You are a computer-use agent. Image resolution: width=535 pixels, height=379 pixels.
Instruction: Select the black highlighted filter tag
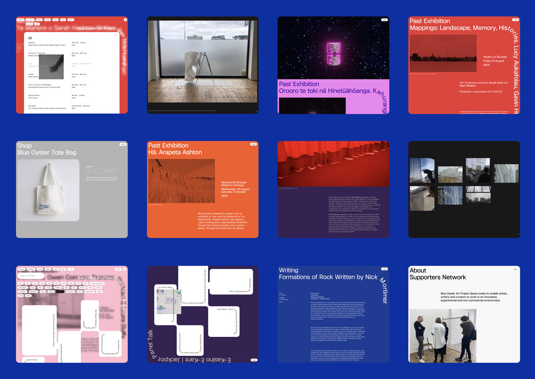[x=61, y=291]
